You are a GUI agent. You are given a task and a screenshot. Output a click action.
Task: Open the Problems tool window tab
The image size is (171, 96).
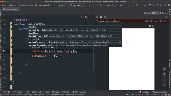point(17,92)
